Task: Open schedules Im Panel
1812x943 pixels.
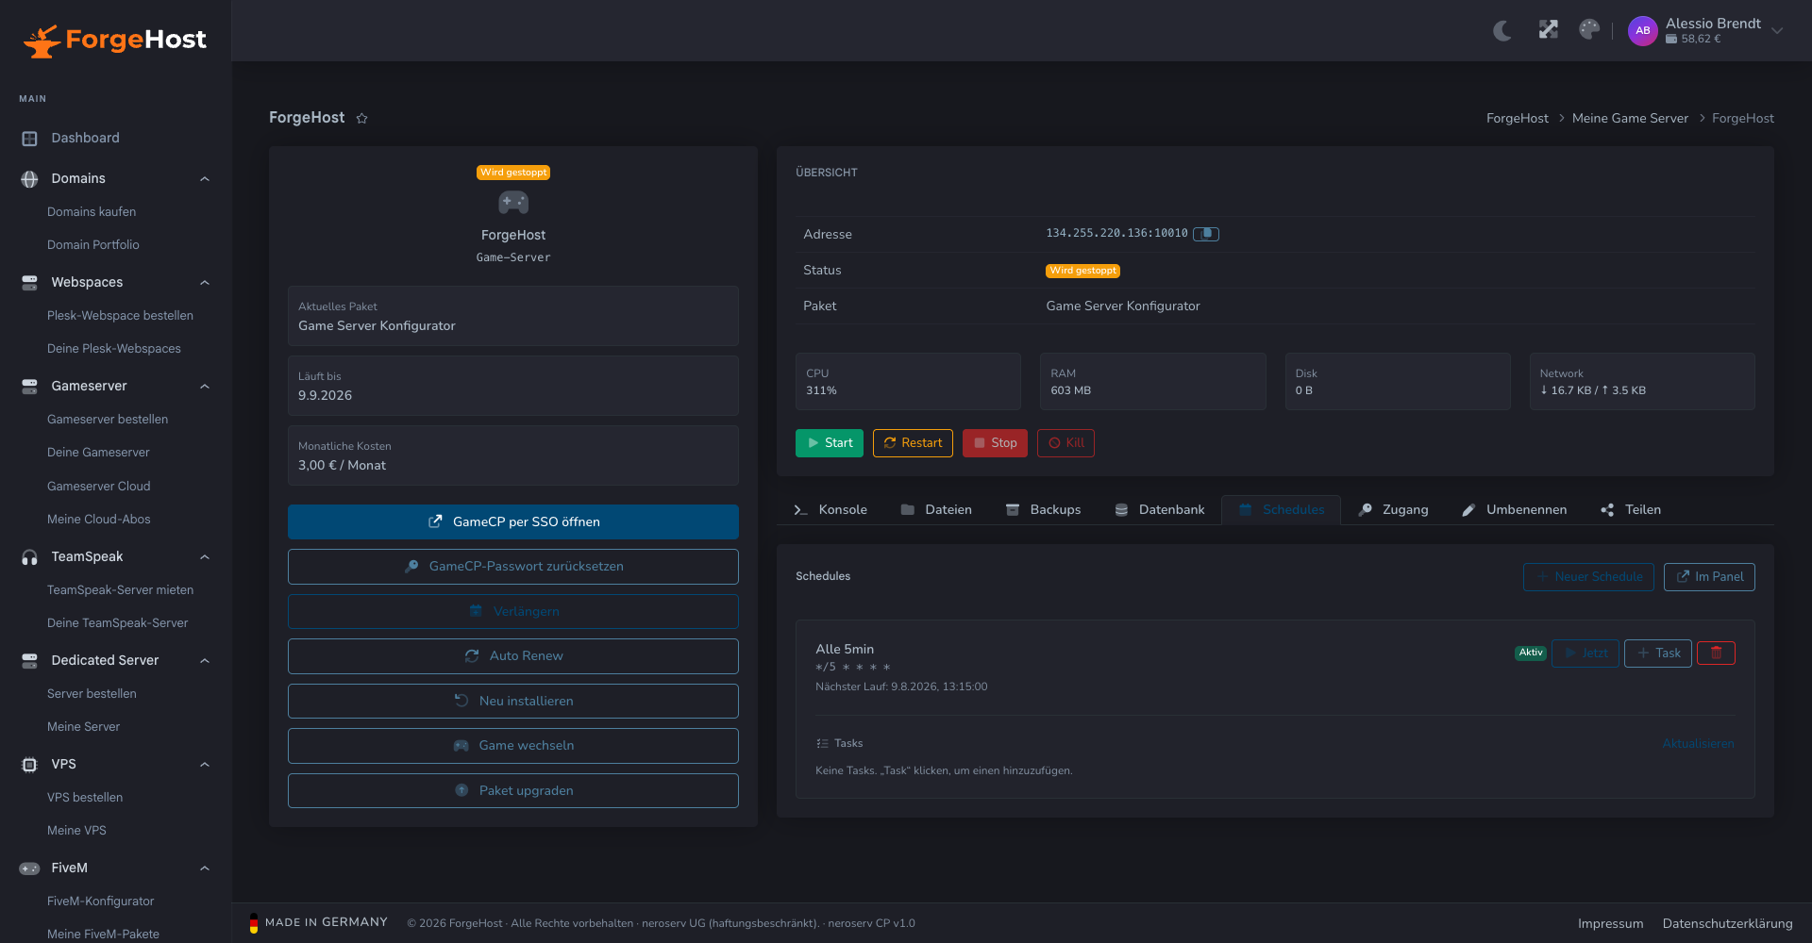Action: point(1709,577)
